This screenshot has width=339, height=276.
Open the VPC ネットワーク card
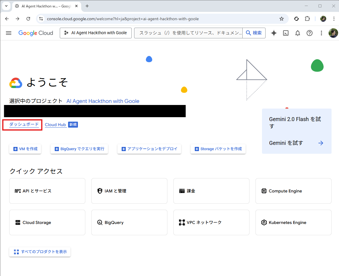(x=211, y=222)
